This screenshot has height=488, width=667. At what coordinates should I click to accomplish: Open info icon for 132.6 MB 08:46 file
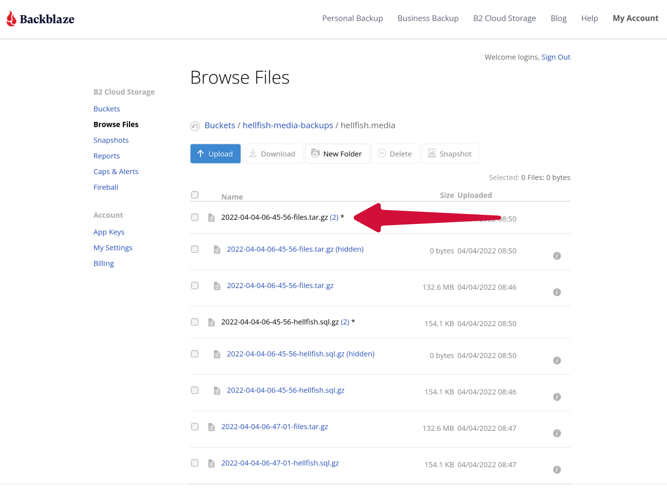click(x=557, y=292)
